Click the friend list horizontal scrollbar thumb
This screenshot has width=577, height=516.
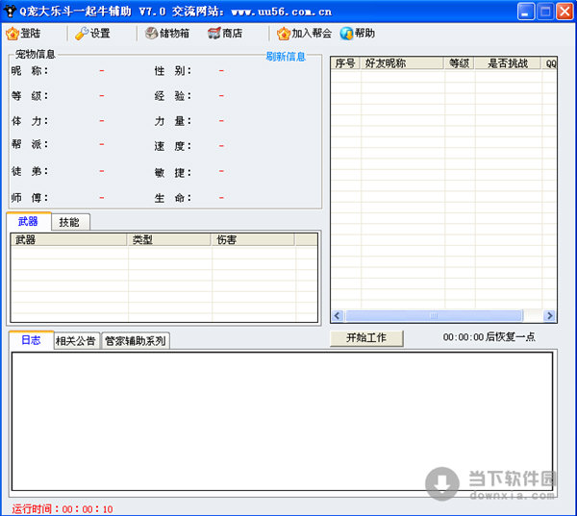(x=434, y=315)
